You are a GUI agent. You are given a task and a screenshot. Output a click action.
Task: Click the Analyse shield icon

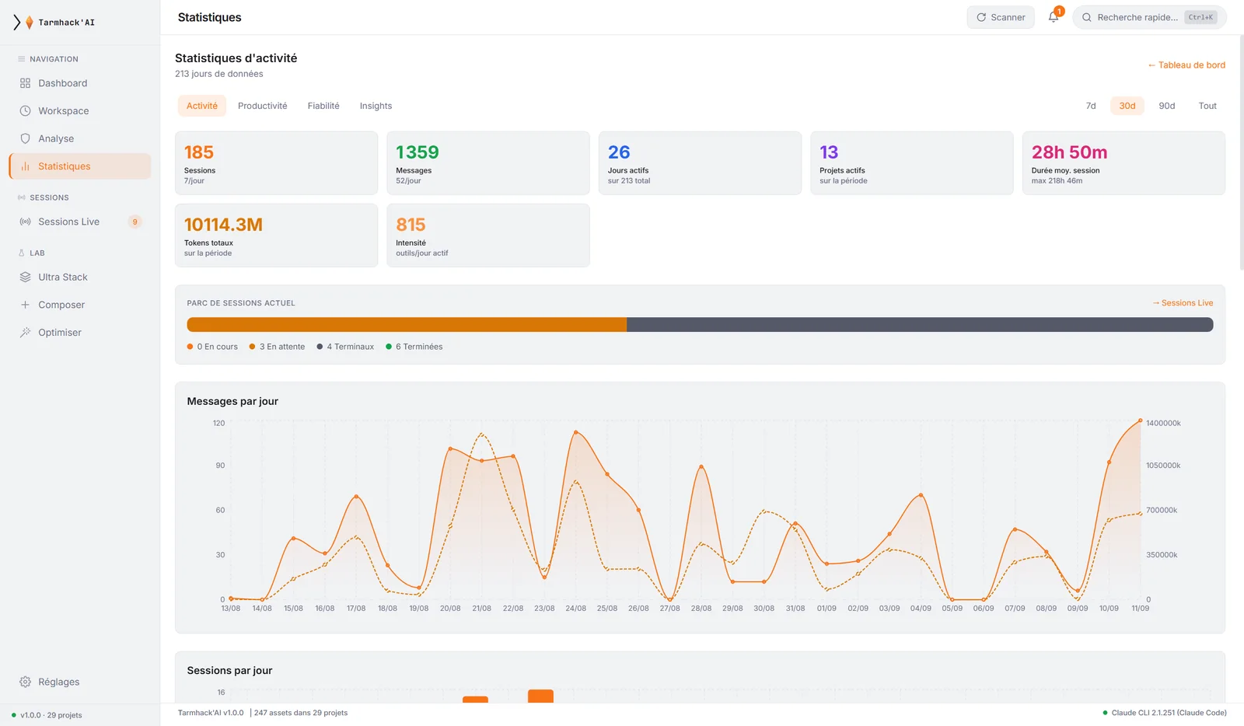coord(25,138)
